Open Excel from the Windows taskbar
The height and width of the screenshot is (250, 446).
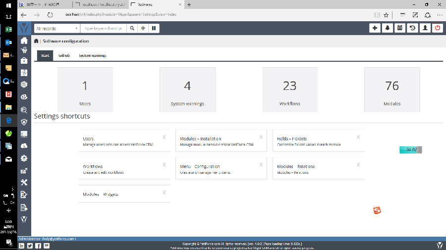click(8, 30)
